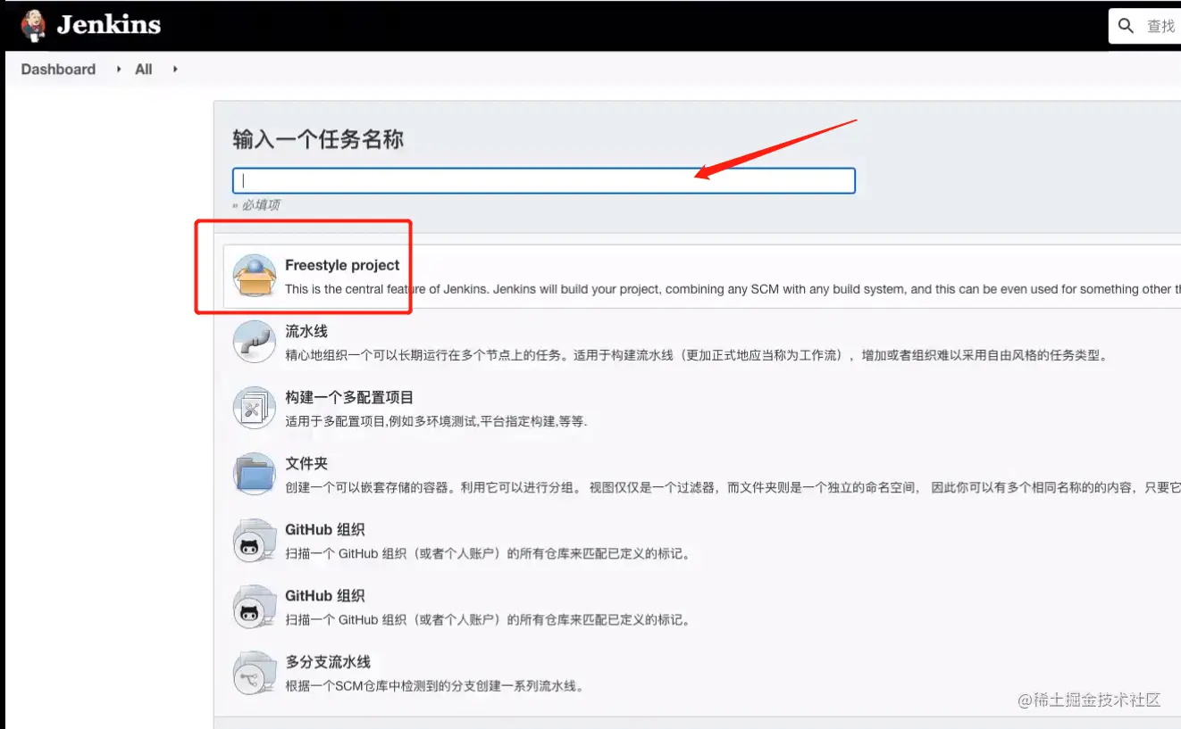Select the 流水线 pipe icon
This screenshot has width=1181, height=729.
[x=254, y=342]
